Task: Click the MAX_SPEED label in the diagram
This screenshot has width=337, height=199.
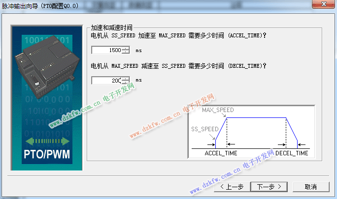Action: (218, 110)
